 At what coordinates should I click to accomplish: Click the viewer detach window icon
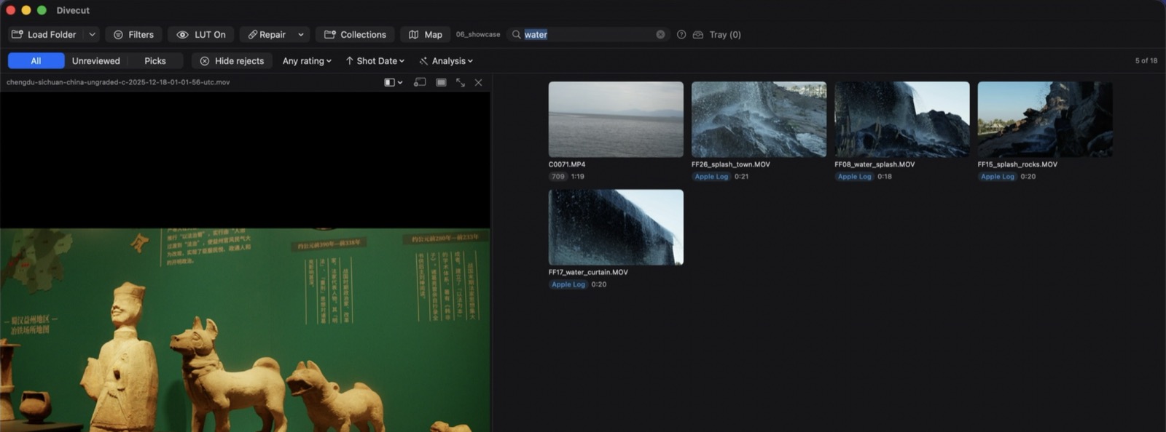coord(420,82)
